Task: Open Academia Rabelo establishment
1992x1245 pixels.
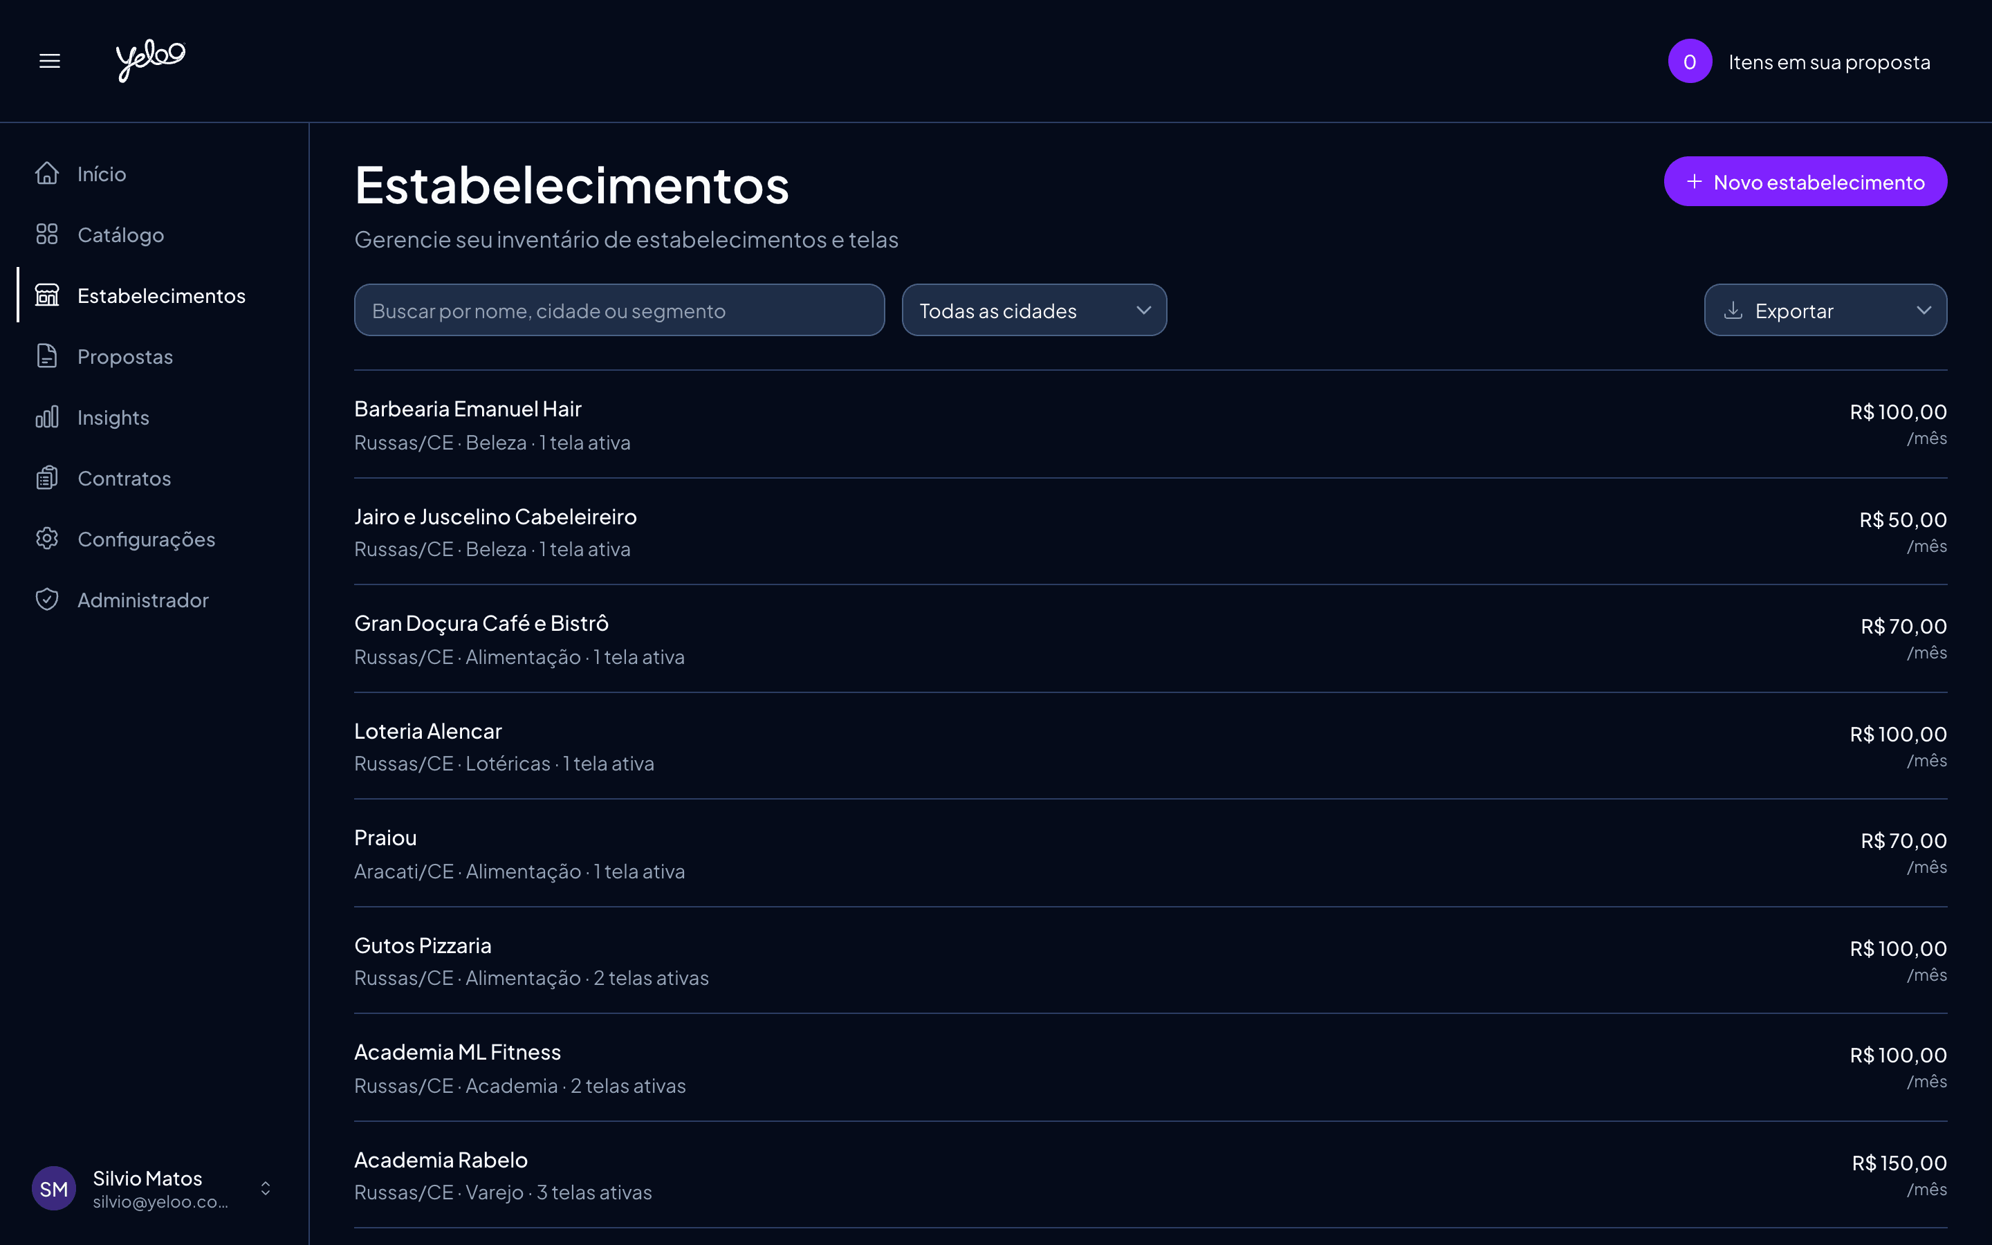Action: click(x=1150, y=1175)
